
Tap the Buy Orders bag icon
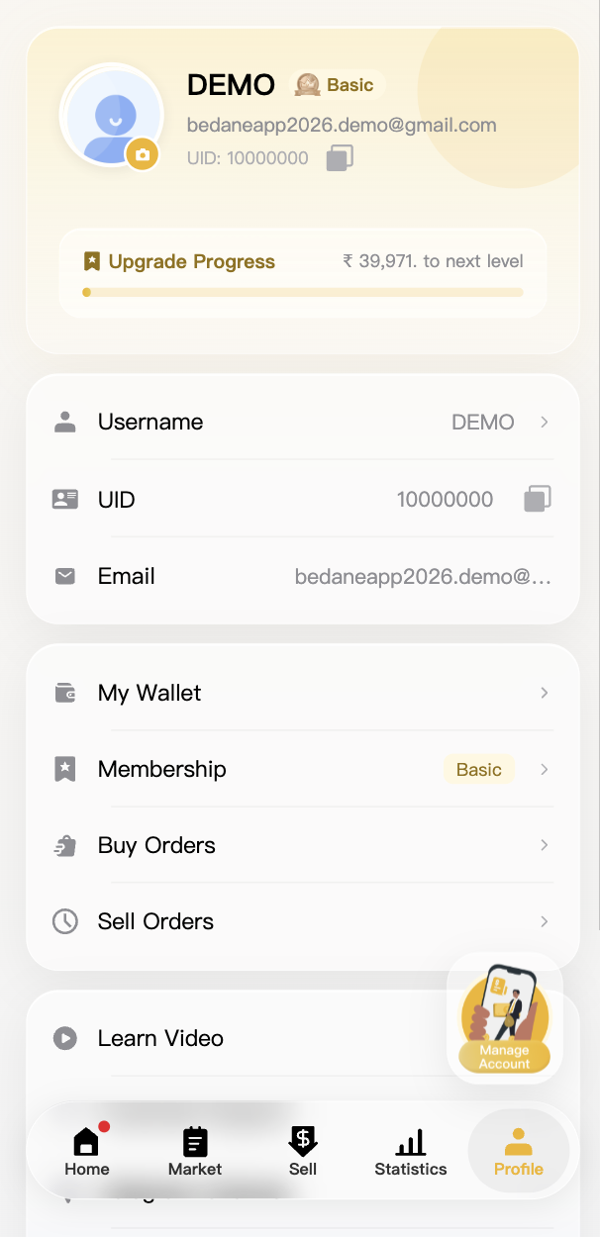pyautogui.click(x=65, y=845)
